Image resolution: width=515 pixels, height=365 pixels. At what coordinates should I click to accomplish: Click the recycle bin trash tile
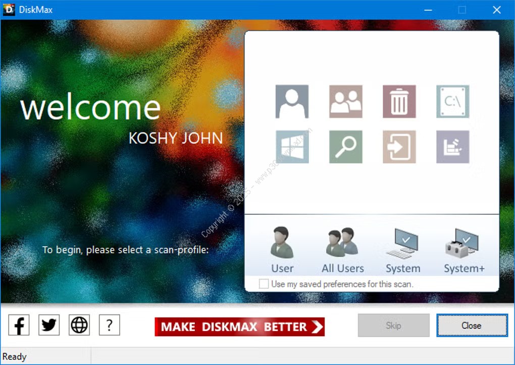coord(399,102)
